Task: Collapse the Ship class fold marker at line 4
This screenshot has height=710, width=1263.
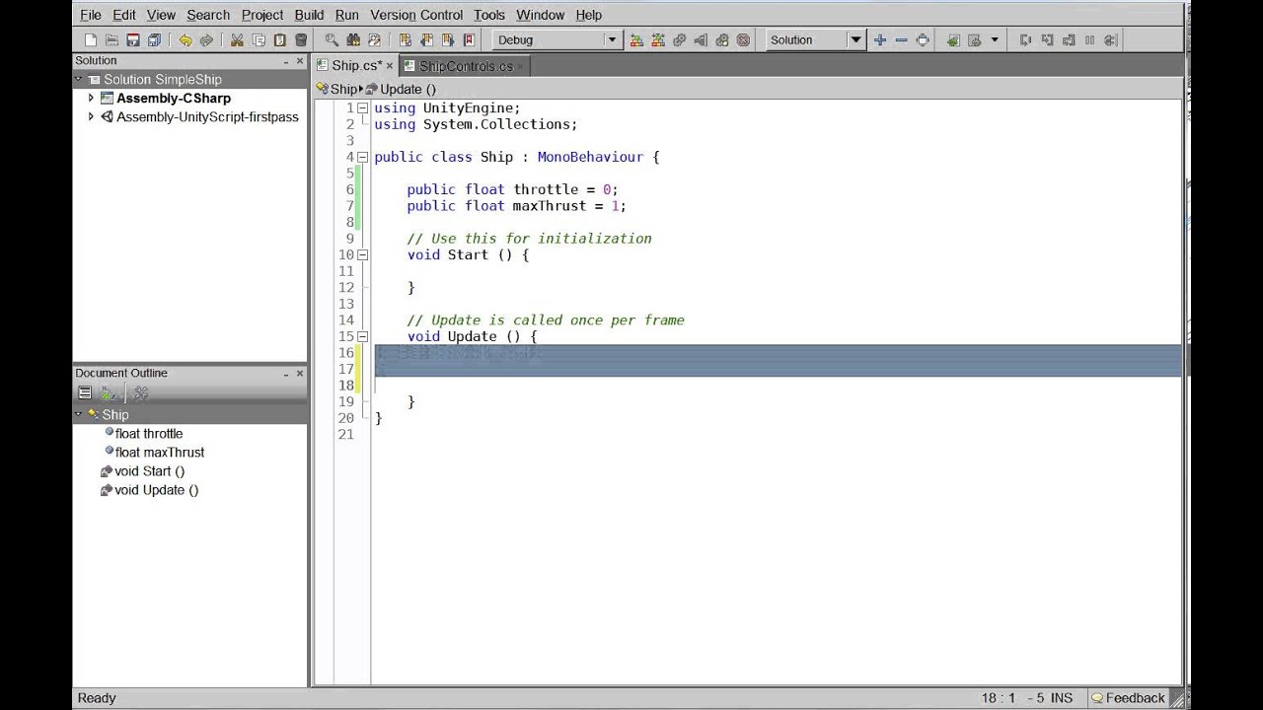Action: click(362, 157)
